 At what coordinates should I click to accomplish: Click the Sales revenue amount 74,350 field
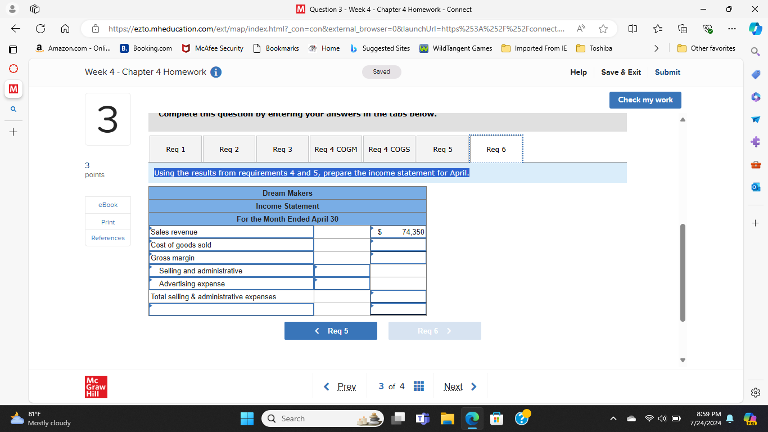coord(398,232)
